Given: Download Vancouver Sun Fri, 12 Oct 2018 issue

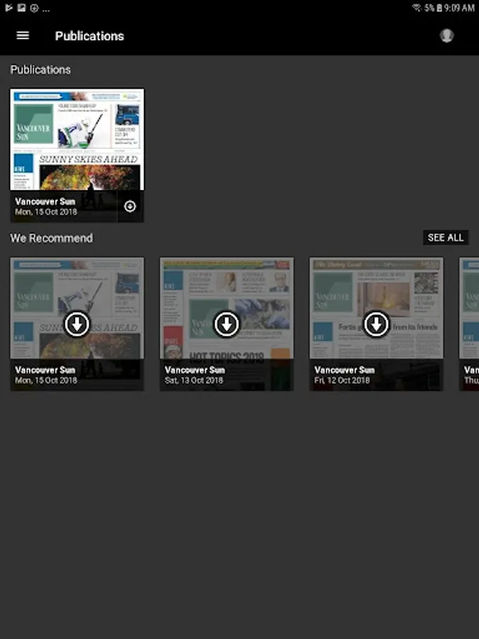Looking at the screenshot, I should click(x=376, y=324).
